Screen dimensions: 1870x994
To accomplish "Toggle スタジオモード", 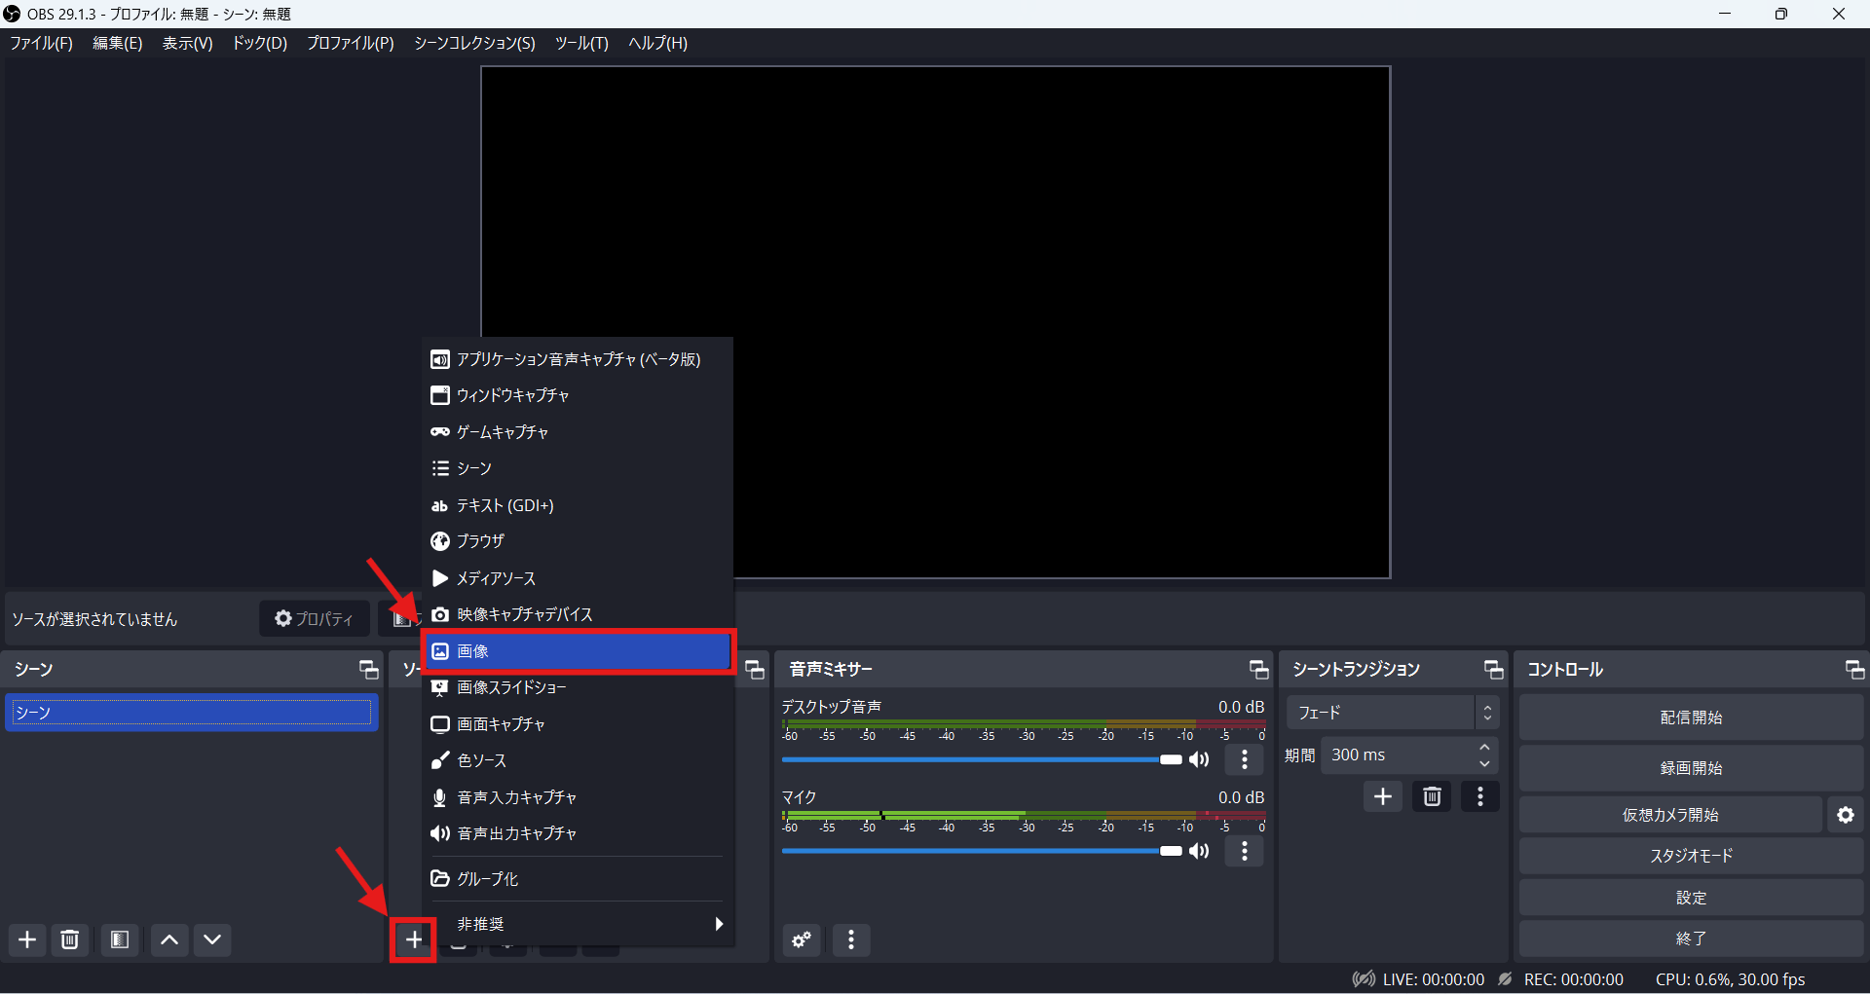I will tap(1691, 856).
